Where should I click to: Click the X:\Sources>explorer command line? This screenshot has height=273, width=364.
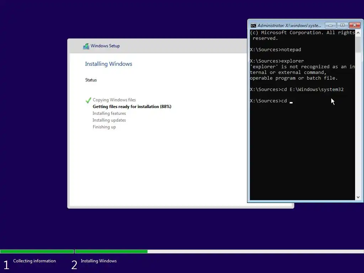(277, 61)
